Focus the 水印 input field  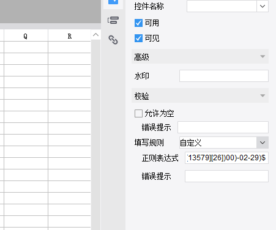[x=224, y=76]
